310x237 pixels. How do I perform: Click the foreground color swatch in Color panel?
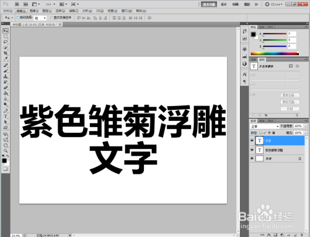click(253, 34)
